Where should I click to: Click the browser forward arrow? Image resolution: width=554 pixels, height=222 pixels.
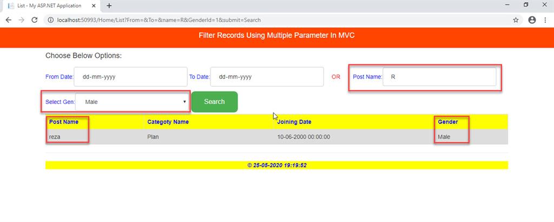click(x=22, y=20)
